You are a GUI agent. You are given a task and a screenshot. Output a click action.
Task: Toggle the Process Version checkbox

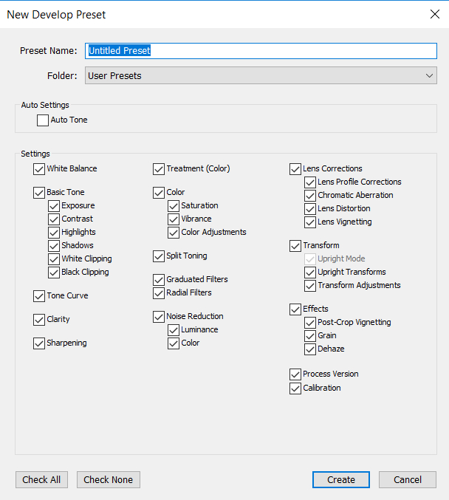295,374
